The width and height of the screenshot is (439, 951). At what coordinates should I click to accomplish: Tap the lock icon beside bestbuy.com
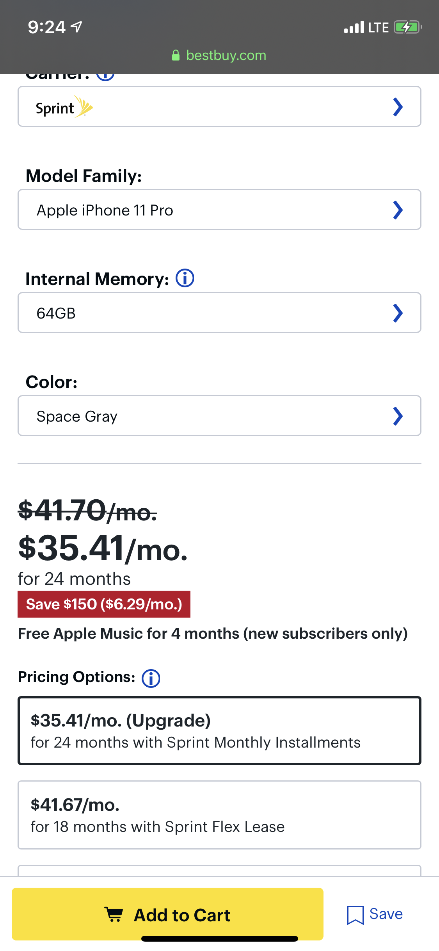click(176, 55)
